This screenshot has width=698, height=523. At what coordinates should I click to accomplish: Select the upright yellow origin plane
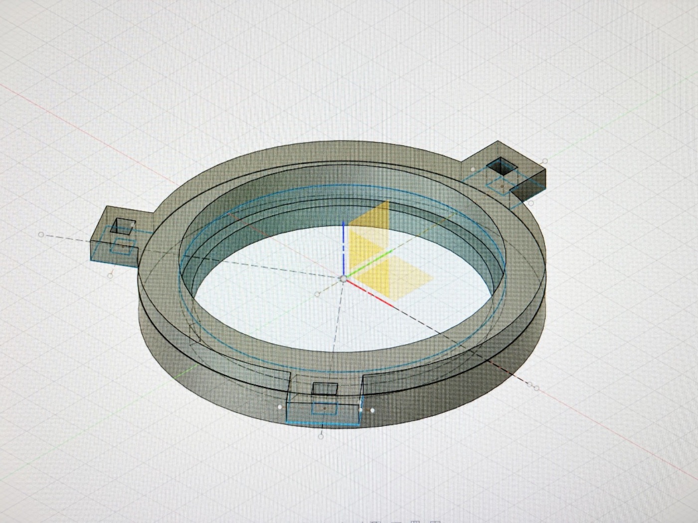pyautogui.click(x=369, y=235)
